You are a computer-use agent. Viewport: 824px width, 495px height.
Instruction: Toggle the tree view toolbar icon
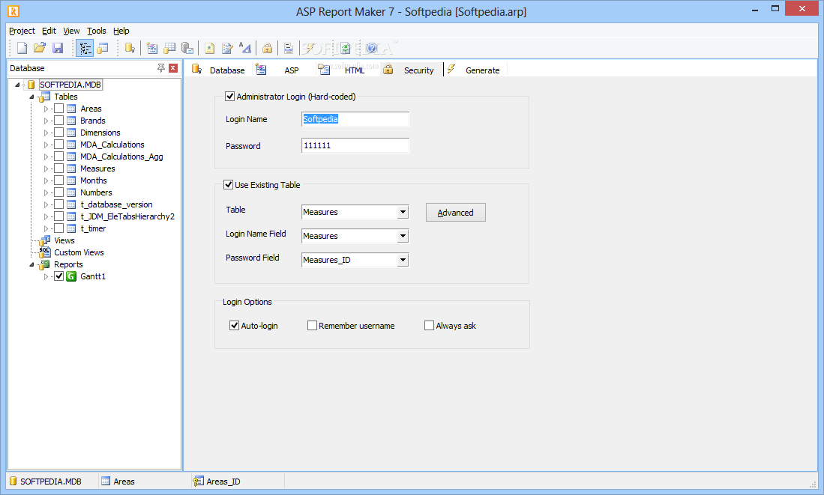(x=85, y=48)
